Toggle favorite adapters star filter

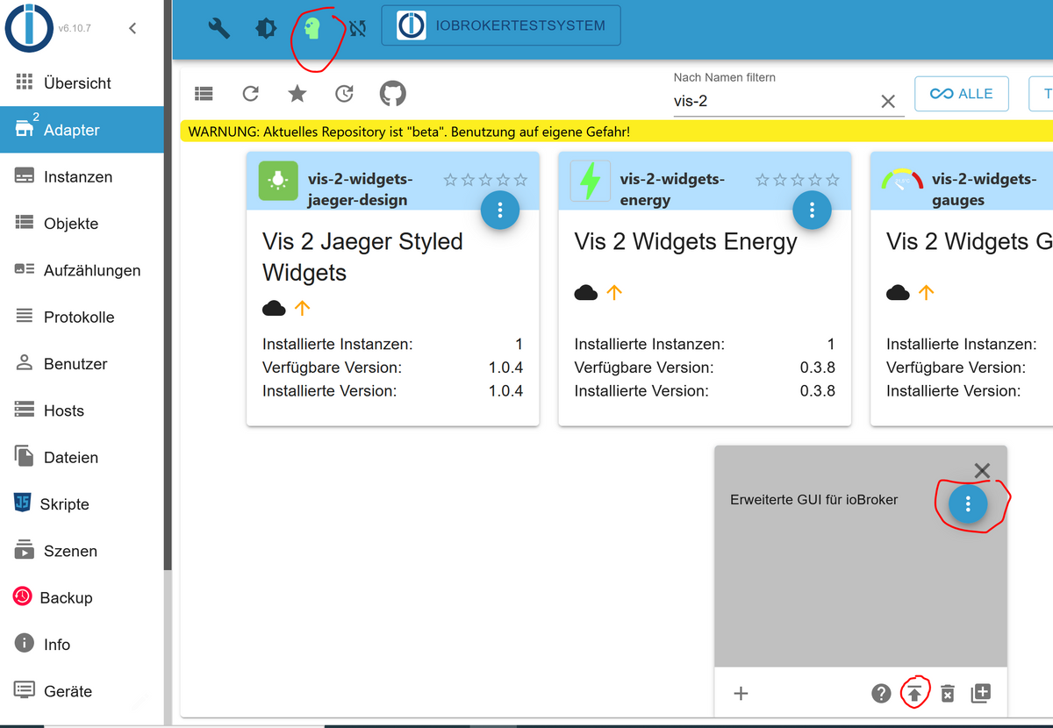tap(297, 93)
